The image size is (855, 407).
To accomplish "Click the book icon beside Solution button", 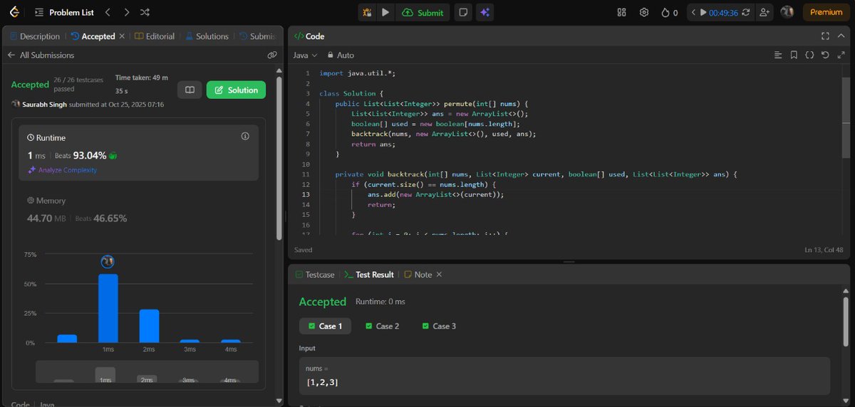I will coord(190,90).
